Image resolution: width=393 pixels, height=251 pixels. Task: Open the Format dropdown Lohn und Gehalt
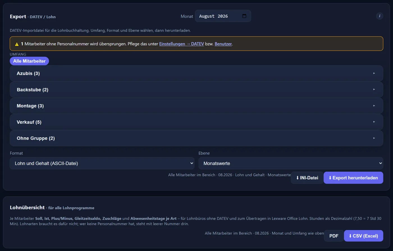click(102, 163)
